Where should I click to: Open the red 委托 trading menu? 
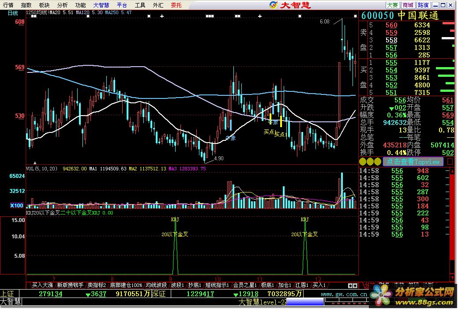[176, 5]
